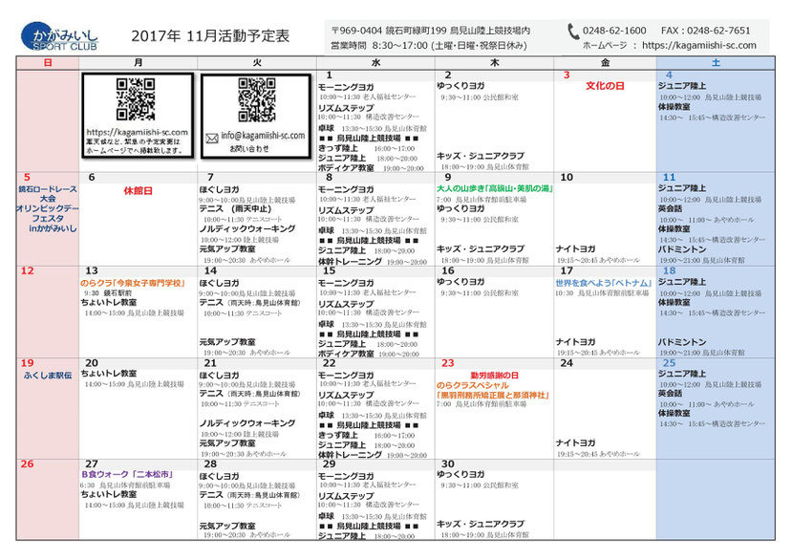Click テニス（雨天中止） on day 7
Image resolution: width=792 pixels, height=560 pixels.
235,208
